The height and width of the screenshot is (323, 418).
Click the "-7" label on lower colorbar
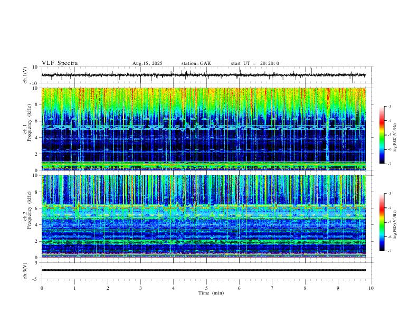coord(389,251)
